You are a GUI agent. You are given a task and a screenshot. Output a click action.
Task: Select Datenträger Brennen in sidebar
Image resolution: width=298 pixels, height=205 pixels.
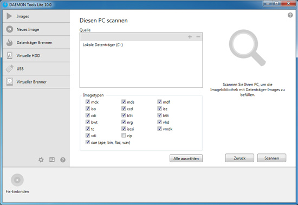[x=36, y=42]
